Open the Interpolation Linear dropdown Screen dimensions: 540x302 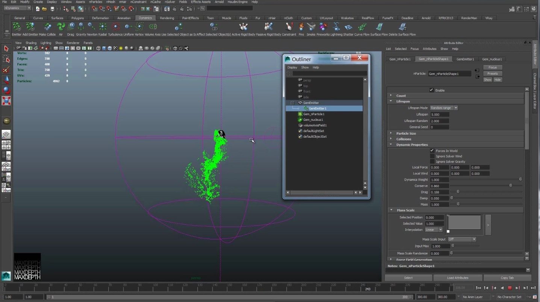[x=434, y=230]
